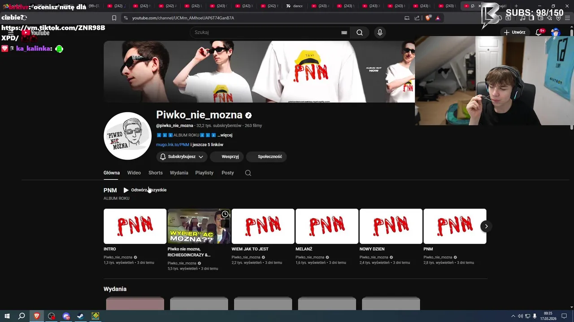The width and height of the screenshot is (574, 322).
Task: Click the yellow-green app icon in taskbar
Action: [96, 316]
